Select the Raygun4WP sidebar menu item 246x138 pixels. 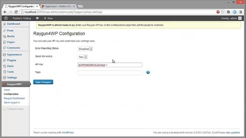click(x=16, y=84)
